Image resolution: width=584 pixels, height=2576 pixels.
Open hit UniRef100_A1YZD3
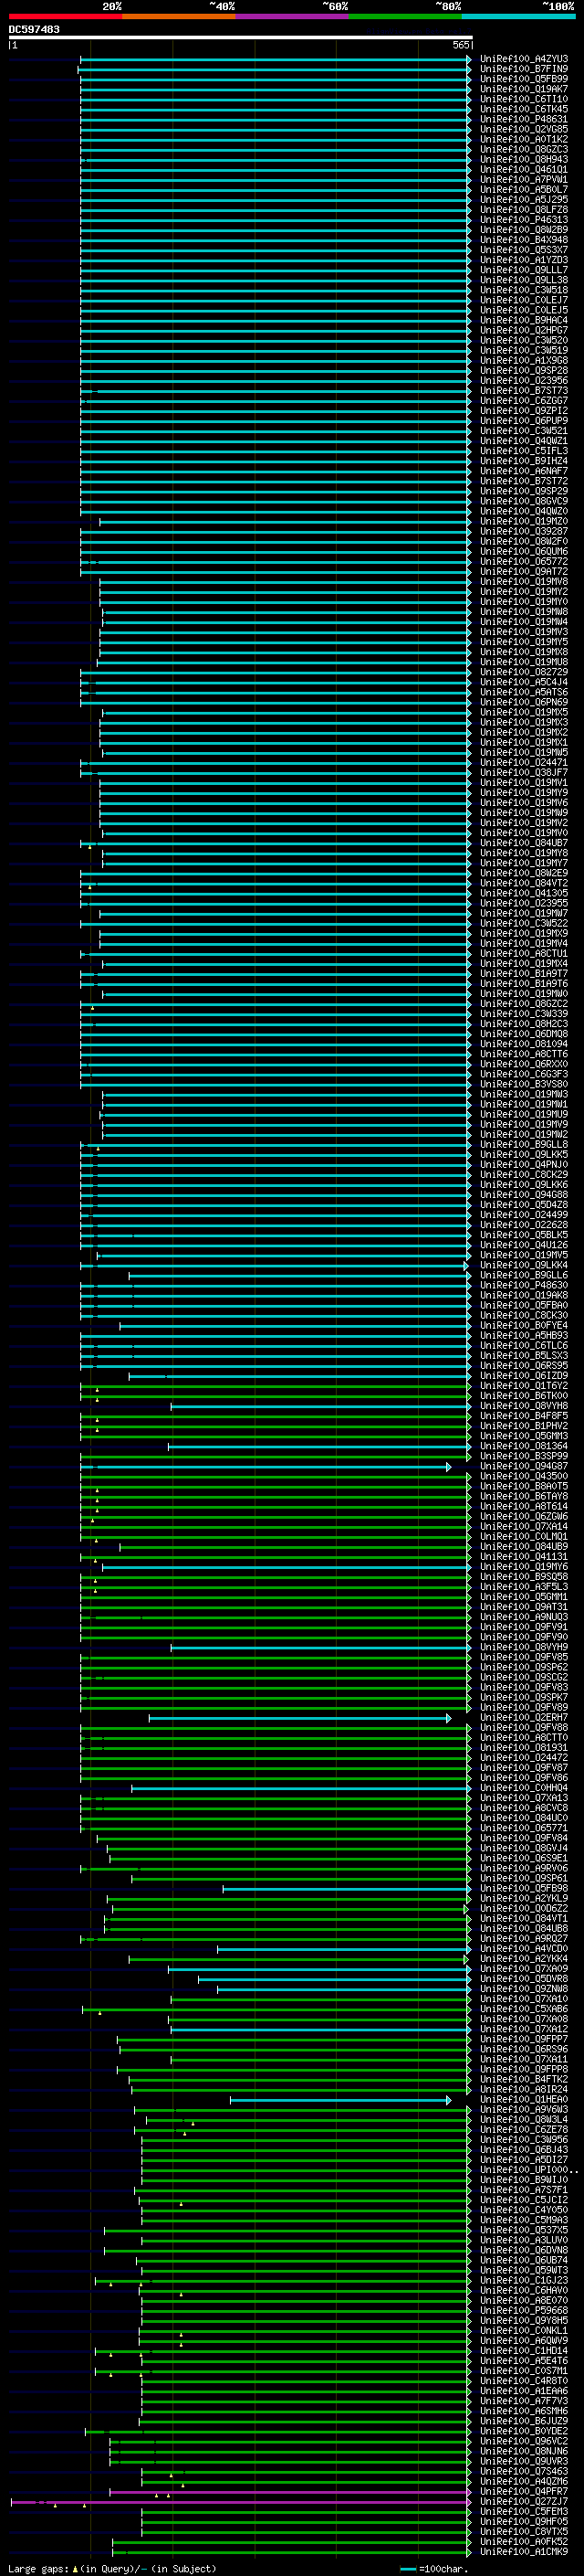click(x=524, y=260)
